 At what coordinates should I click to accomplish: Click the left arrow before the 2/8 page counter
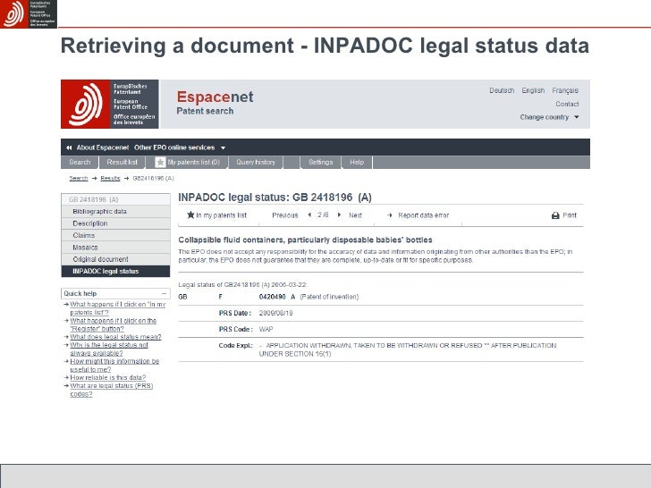pyautogui.click(x=309, y=215)
